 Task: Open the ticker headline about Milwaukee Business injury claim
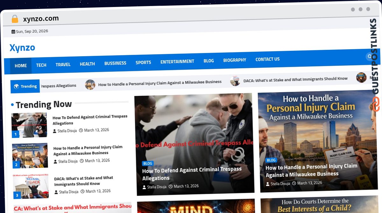point(160,83)
